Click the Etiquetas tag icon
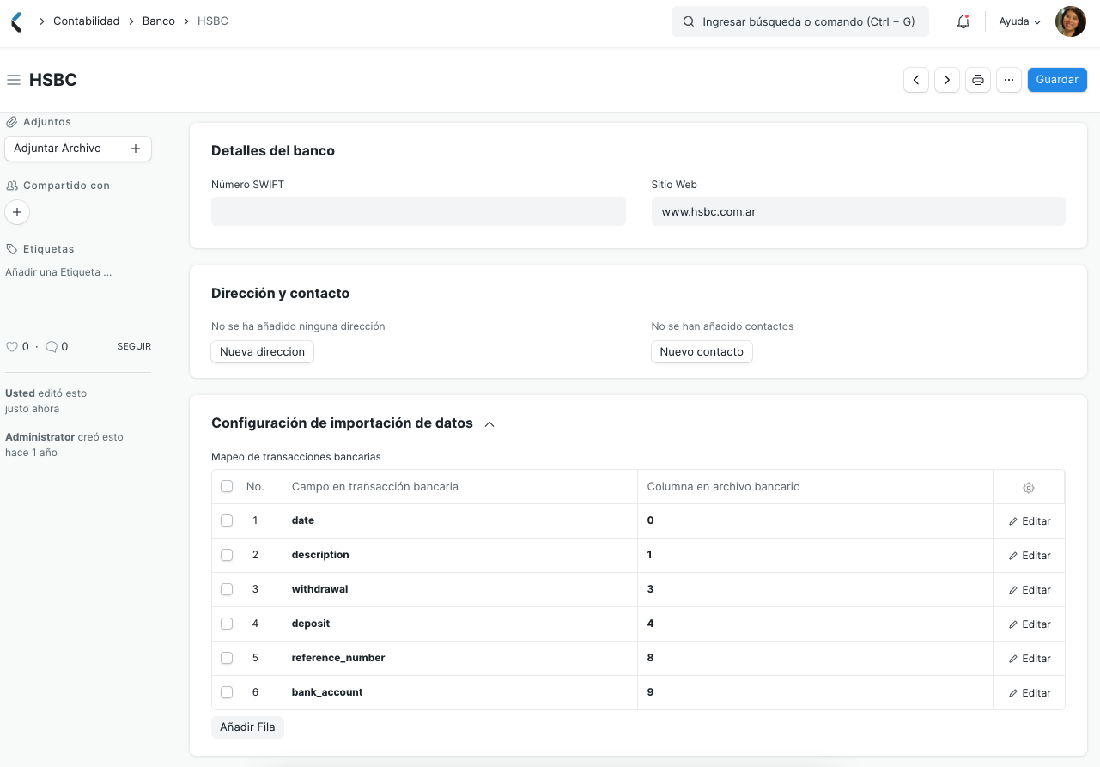The image size is (1100, 767). 12,249
